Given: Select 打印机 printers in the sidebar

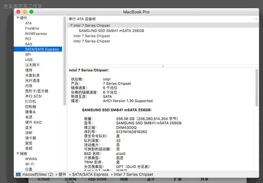Looking at the screenshot, I should tap(30, 101).
